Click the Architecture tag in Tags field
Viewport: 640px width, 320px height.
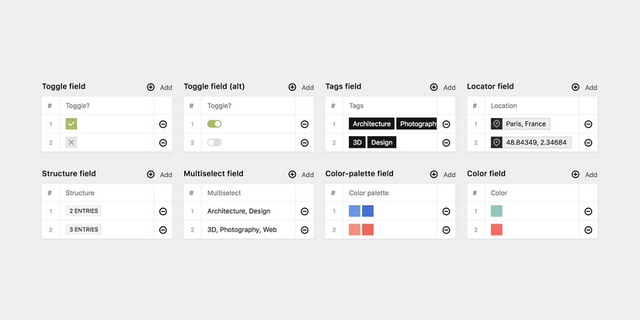(372, 123)
